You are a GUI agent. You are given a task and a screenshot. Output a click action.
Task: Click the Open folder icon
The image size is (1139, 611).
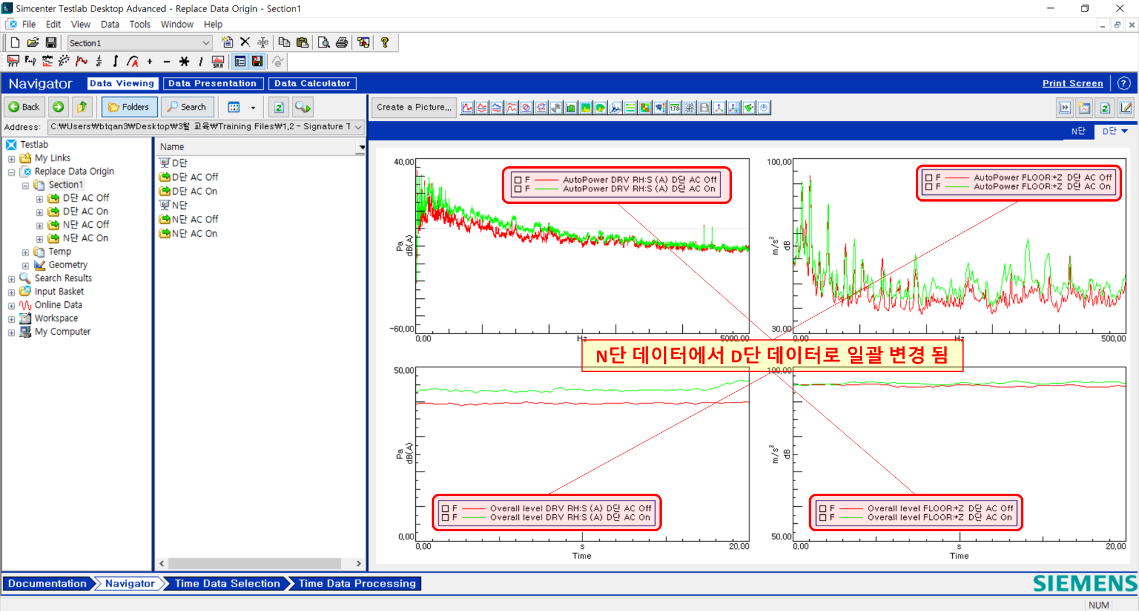(33, 42)
